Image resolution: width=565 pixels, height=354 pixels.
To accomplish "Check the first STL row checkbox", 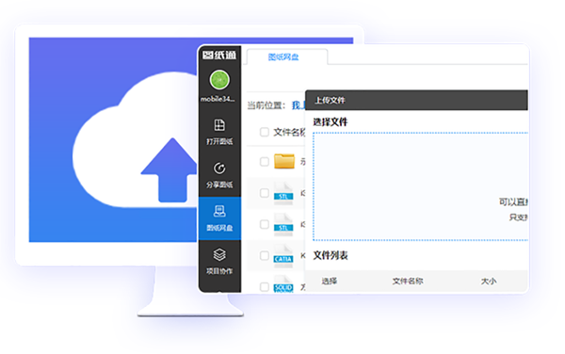I will click(265, 193).
